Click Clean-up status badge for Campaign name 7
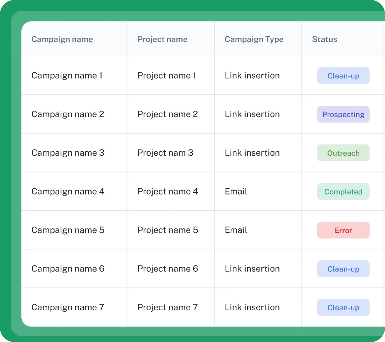This screenshot has height=342, width=385. tap(343, 308)
